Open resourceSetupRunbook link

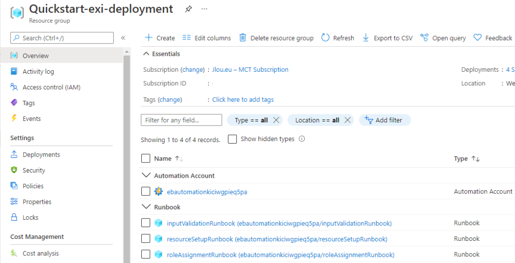(x=277, y=239)
